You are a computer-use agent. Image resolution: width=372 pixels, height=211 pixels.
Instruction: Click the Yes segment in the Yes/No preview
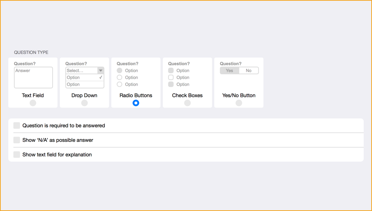[x=229, y=71]
